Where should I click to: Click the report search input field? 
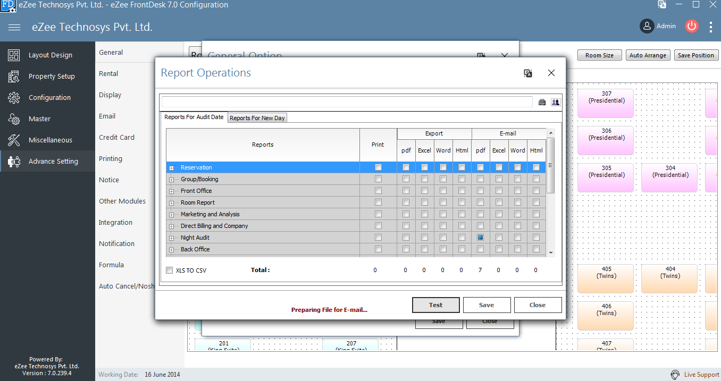[347, 102]
